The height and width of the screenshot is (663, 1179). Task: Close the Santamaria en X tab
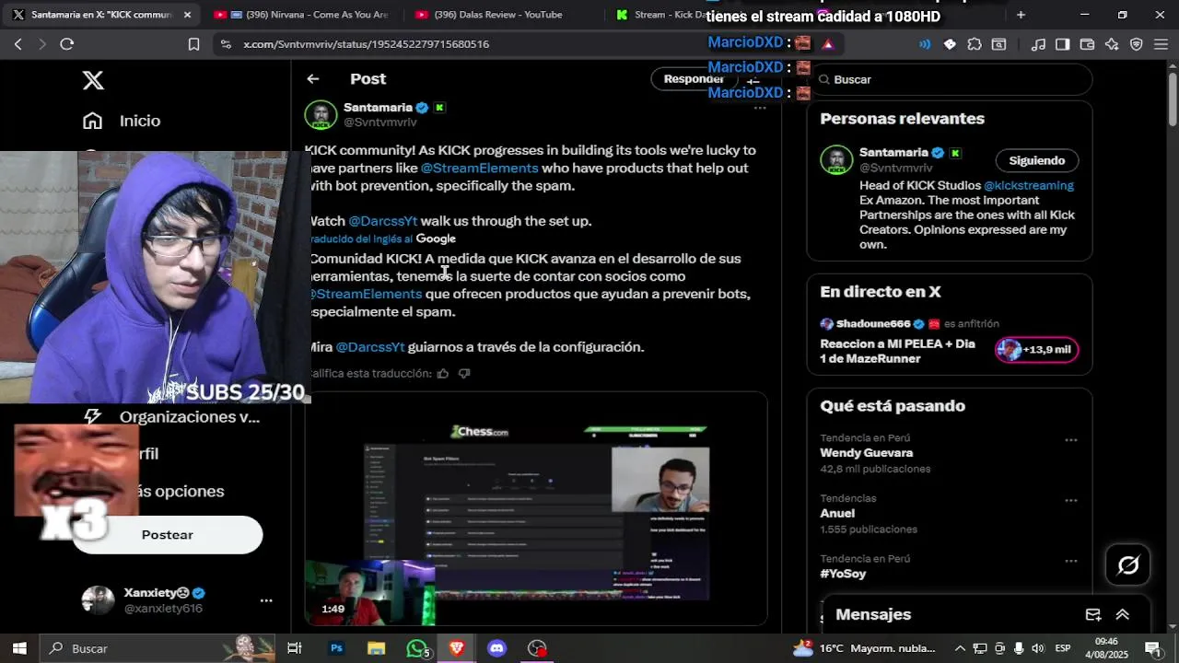187,15
